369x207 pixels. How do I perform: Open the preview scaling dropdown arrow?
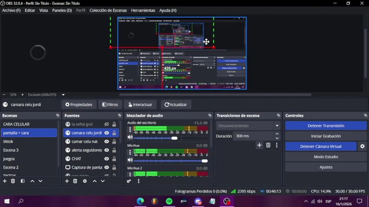coord(63,95)
